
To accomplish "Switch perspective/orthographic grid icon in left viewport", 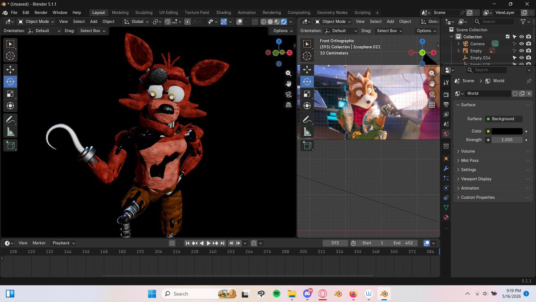I will click(289, 105).
